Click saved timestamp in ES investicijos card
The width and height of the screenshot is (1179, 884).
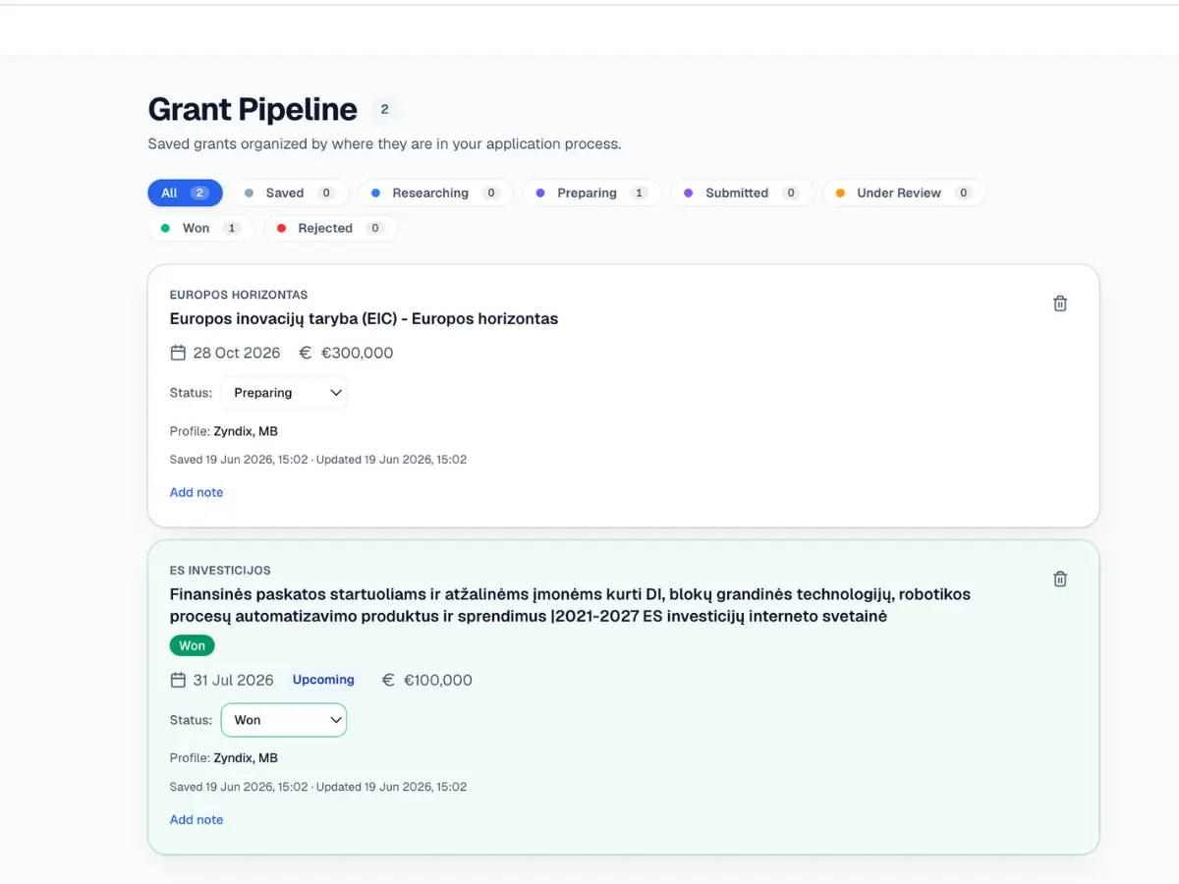[x=239, y=787]
